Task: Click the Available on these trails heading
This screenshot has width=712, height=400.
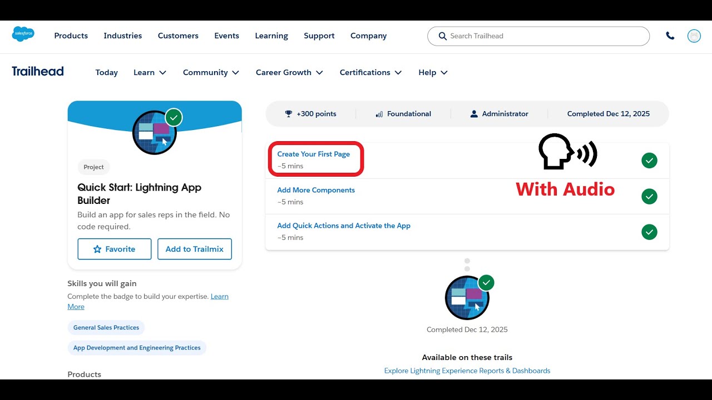Action: 467,357
